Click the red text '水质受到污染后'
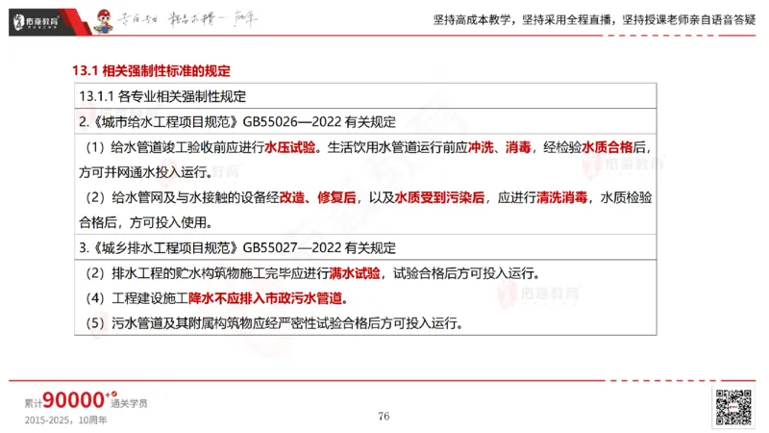 tap(439, 197)
